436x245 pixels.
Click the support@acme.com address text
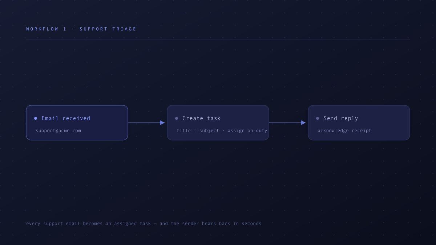(x=58, y=131)
